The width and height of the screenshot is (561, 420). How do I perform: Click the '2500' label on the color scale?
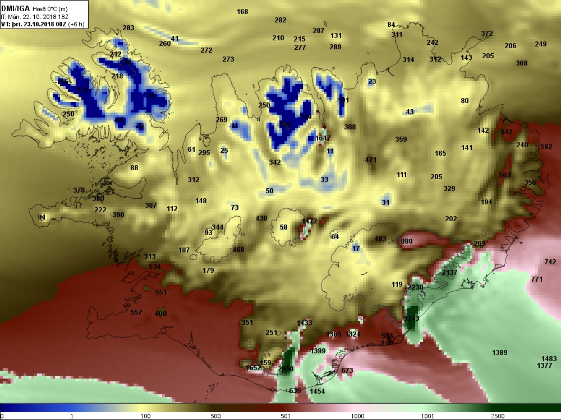[x=498, y=416]
